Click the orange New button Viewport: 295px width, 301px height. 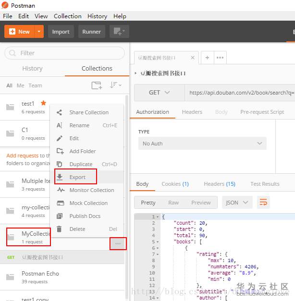[19, 32]
